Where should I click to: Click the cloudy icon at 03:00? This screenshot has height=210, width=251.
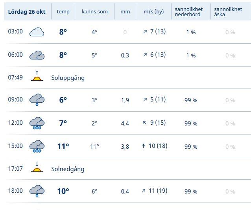pos(37,32)
